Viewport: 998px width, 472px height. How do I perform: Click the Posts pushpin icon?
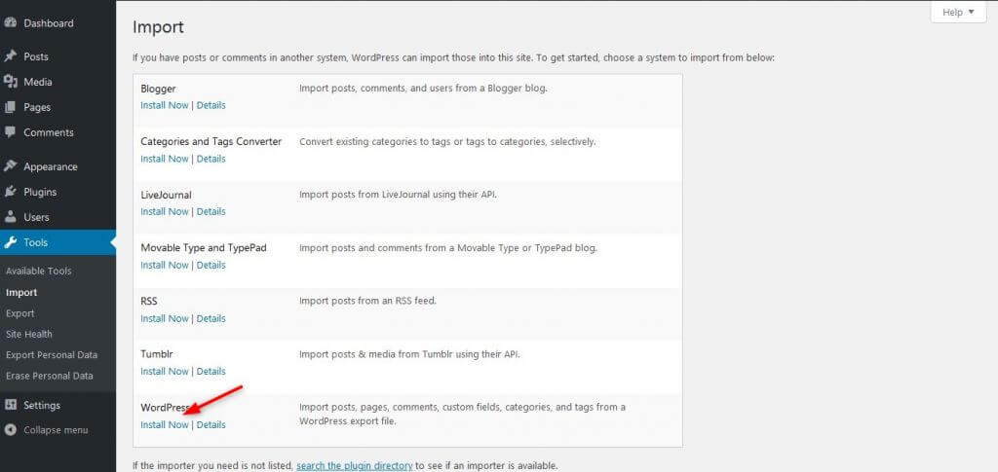point(10,56)
